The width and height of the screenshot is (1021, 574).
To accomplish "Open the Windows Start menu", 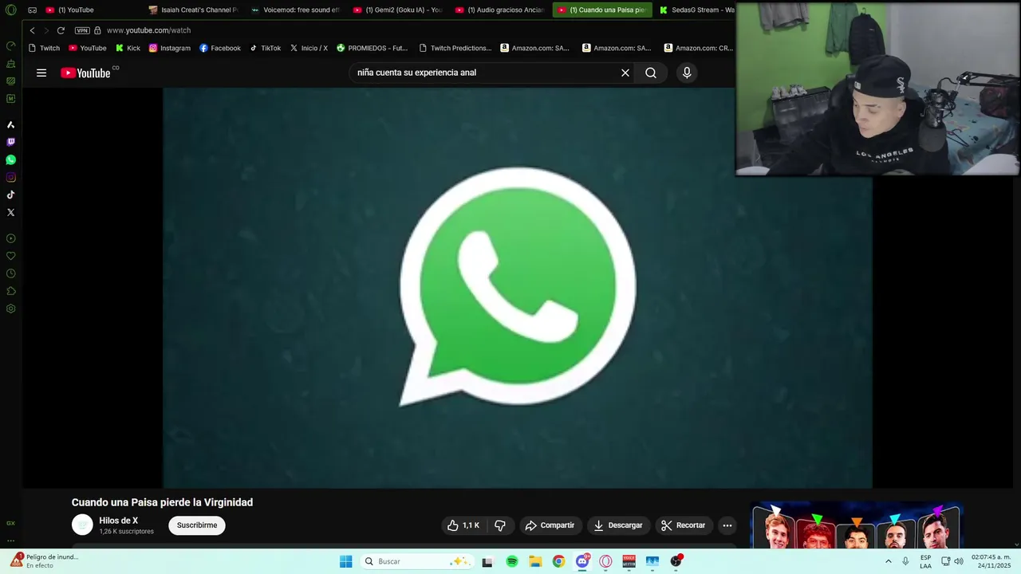I will [345, 561].
